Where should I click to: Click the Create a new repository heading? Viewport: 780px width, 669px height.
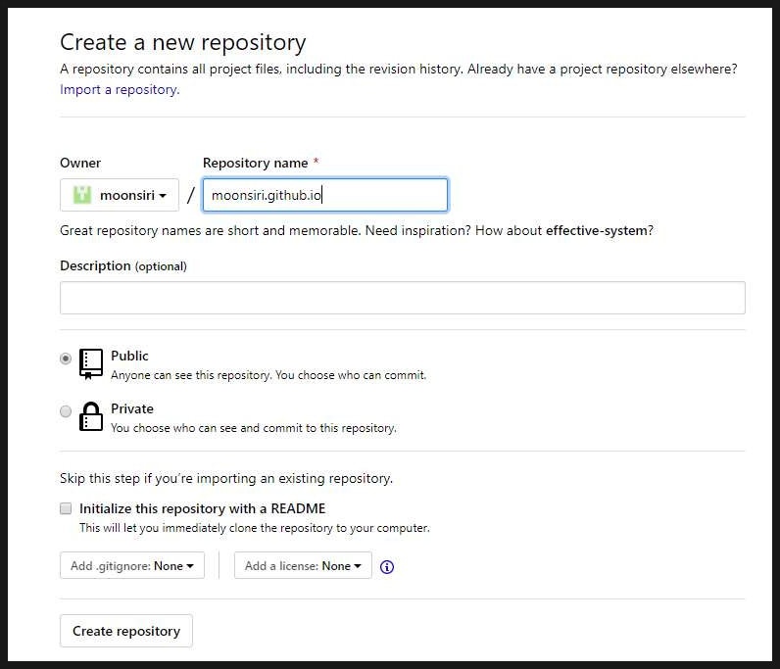tap(182, 43)
